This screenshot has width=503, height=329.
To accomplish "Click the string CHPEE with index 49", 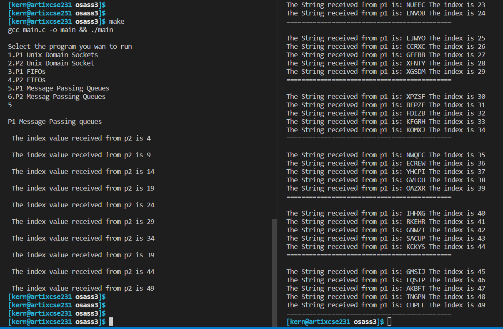I will tap(416, 305).
